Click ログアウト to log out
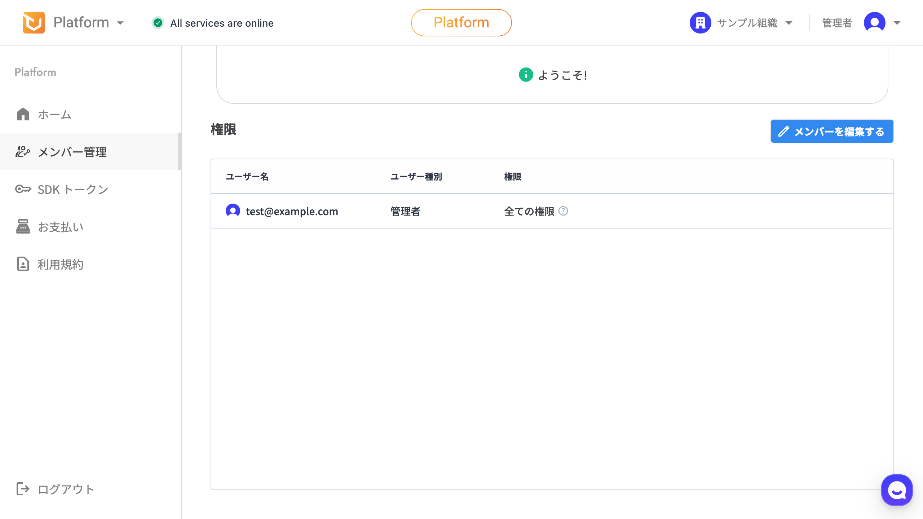 click(66, 489)
